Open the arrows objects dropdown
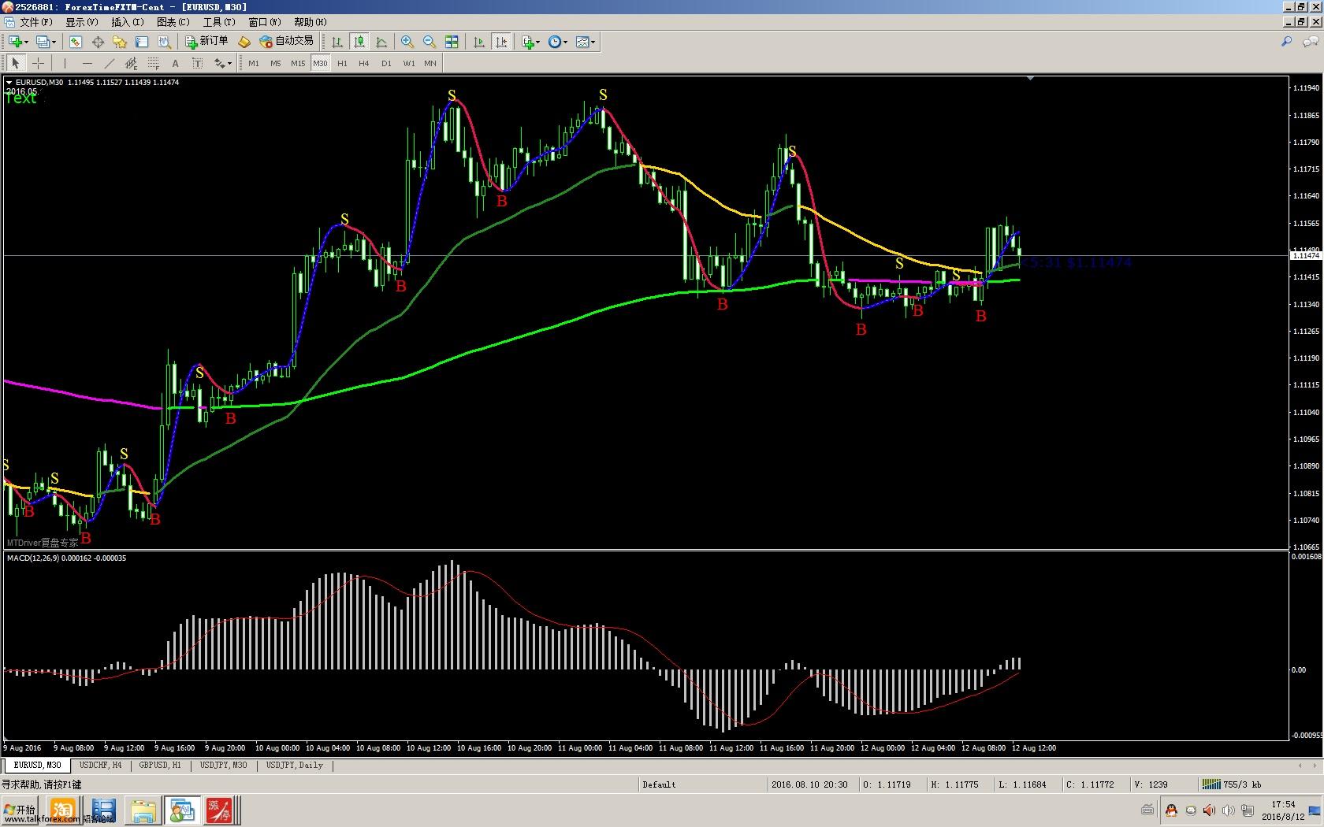The height and width of the screenshot is (827, 1324). 223,63
